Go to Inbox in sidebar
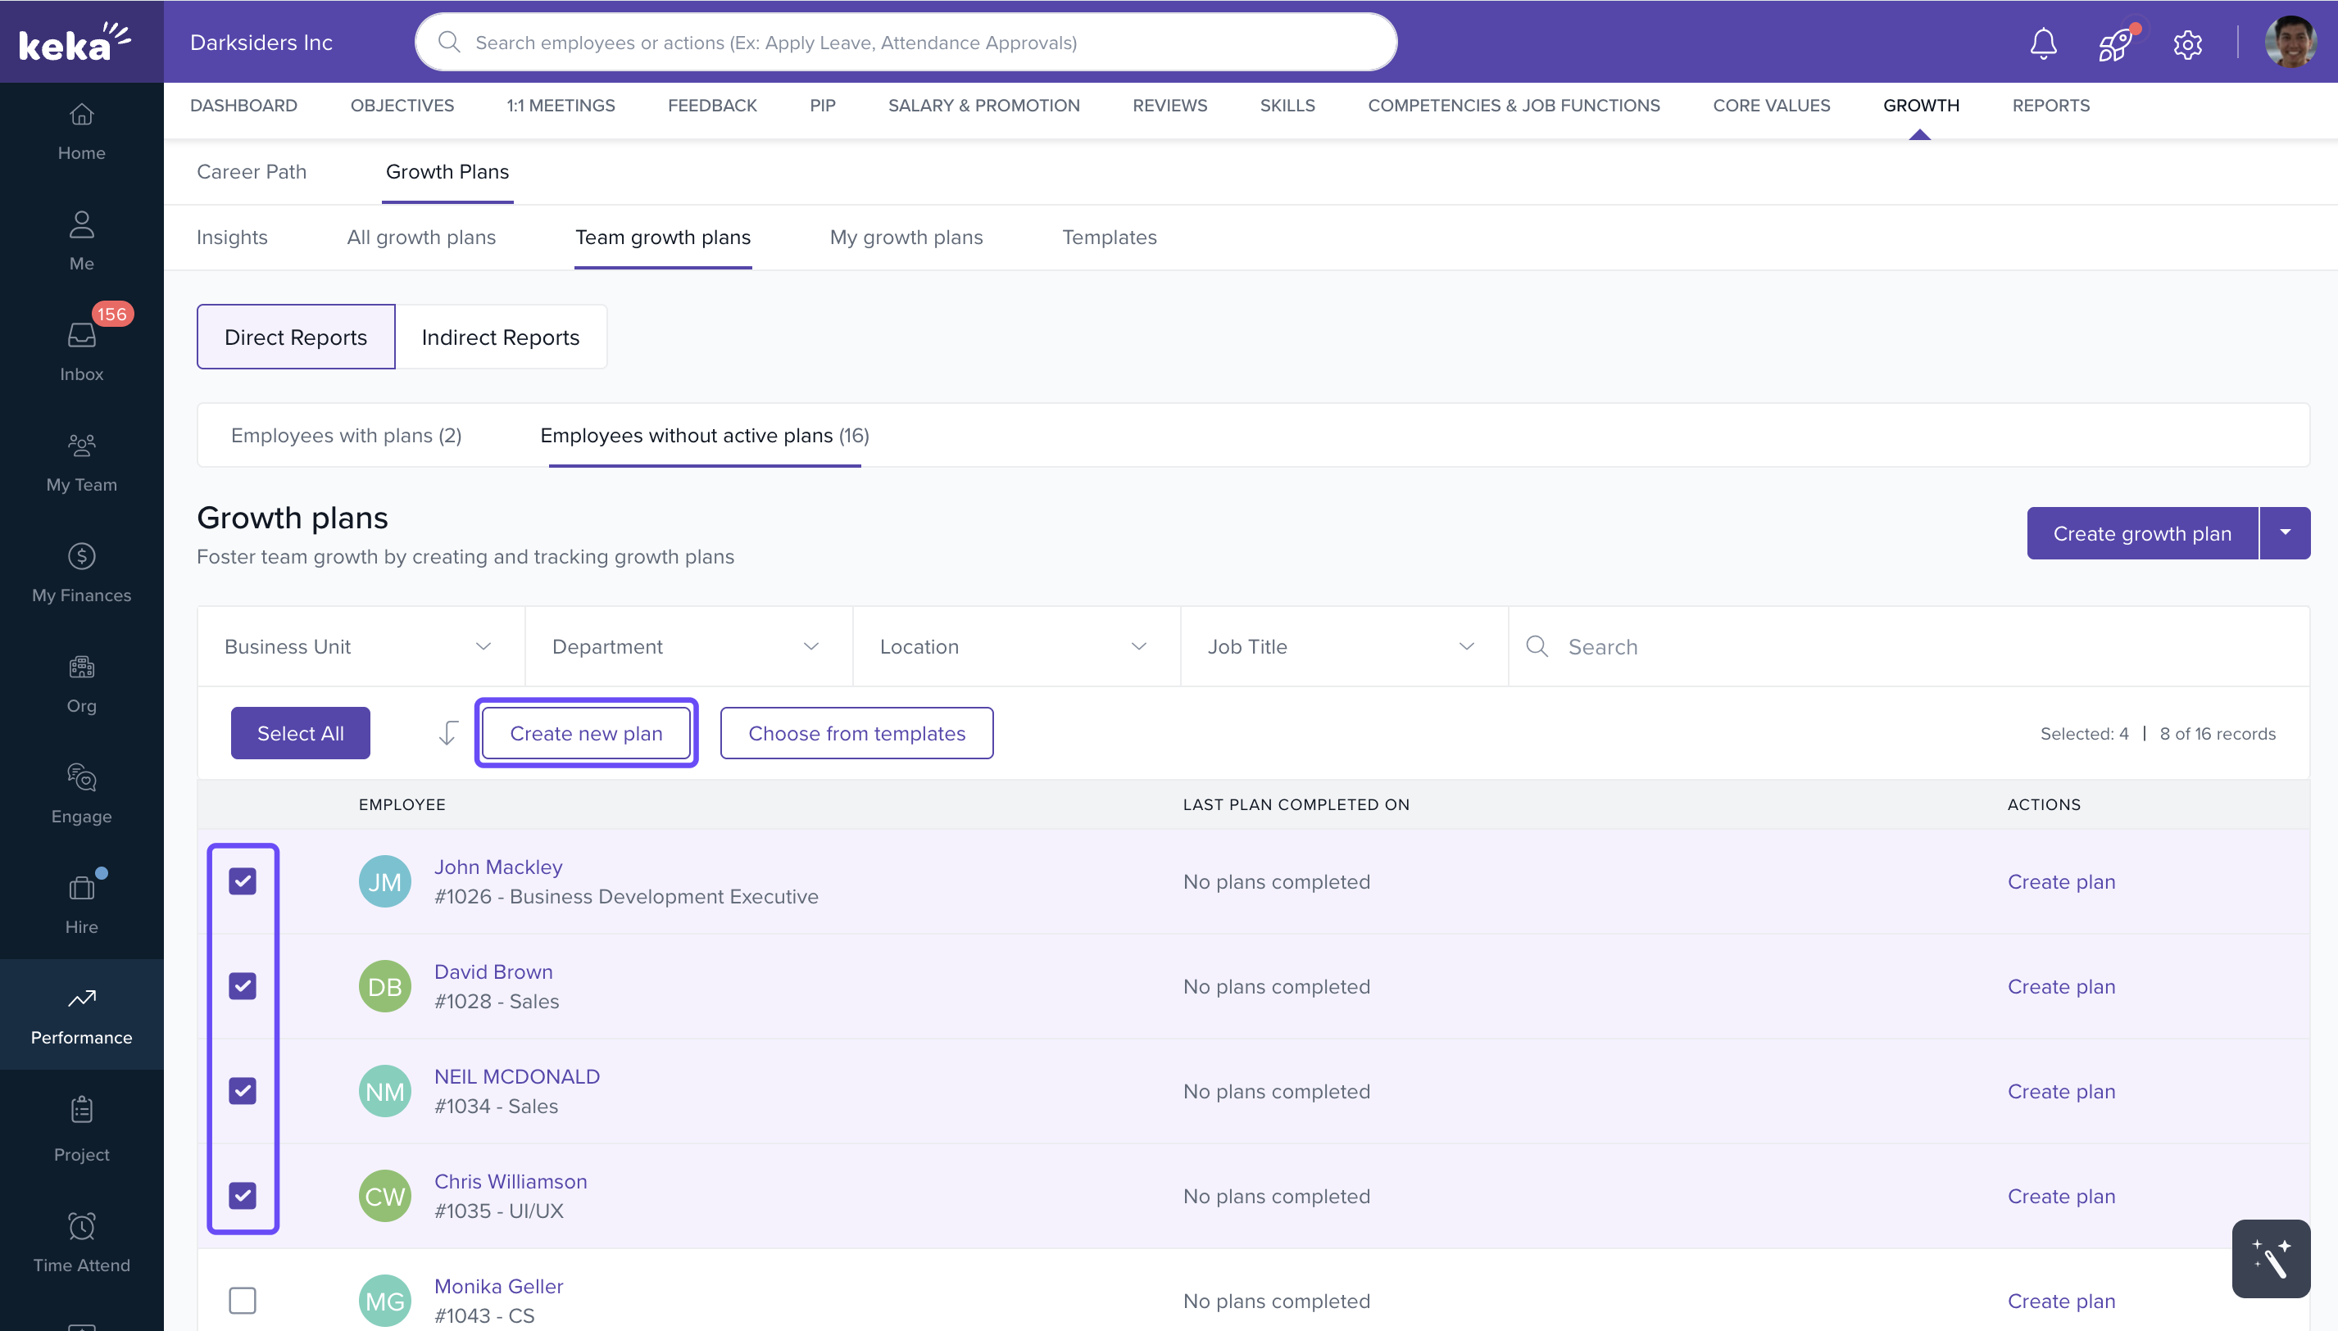 pos(81,351)
